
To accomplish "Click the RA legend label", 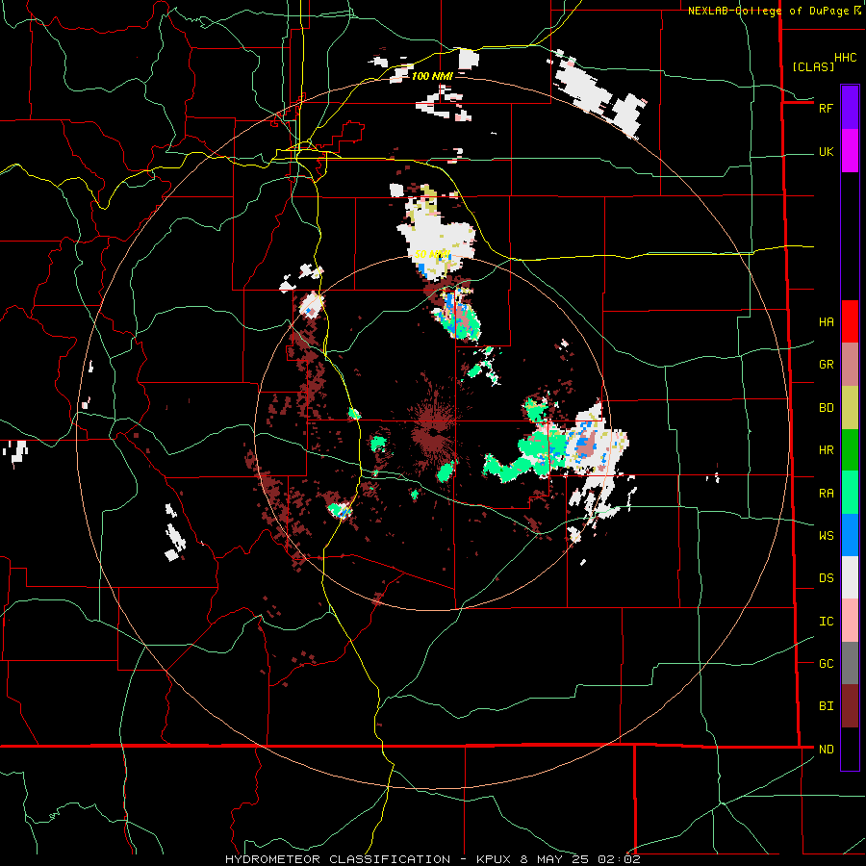I will [x=826, y=494].
